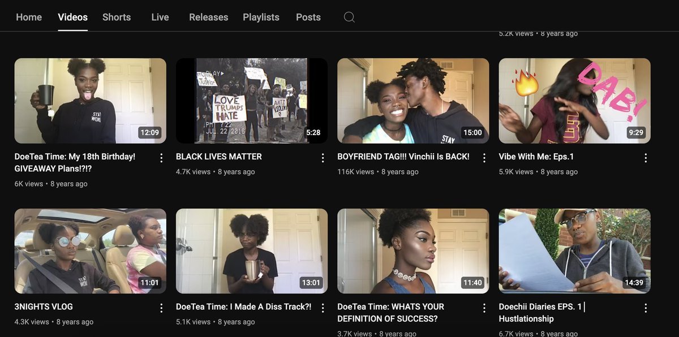Image resolution: width=679 pixels, height=337 pixels.
Task: Open more options for BLACK LIVES MATTER video
Action: [x=323, y=158]
